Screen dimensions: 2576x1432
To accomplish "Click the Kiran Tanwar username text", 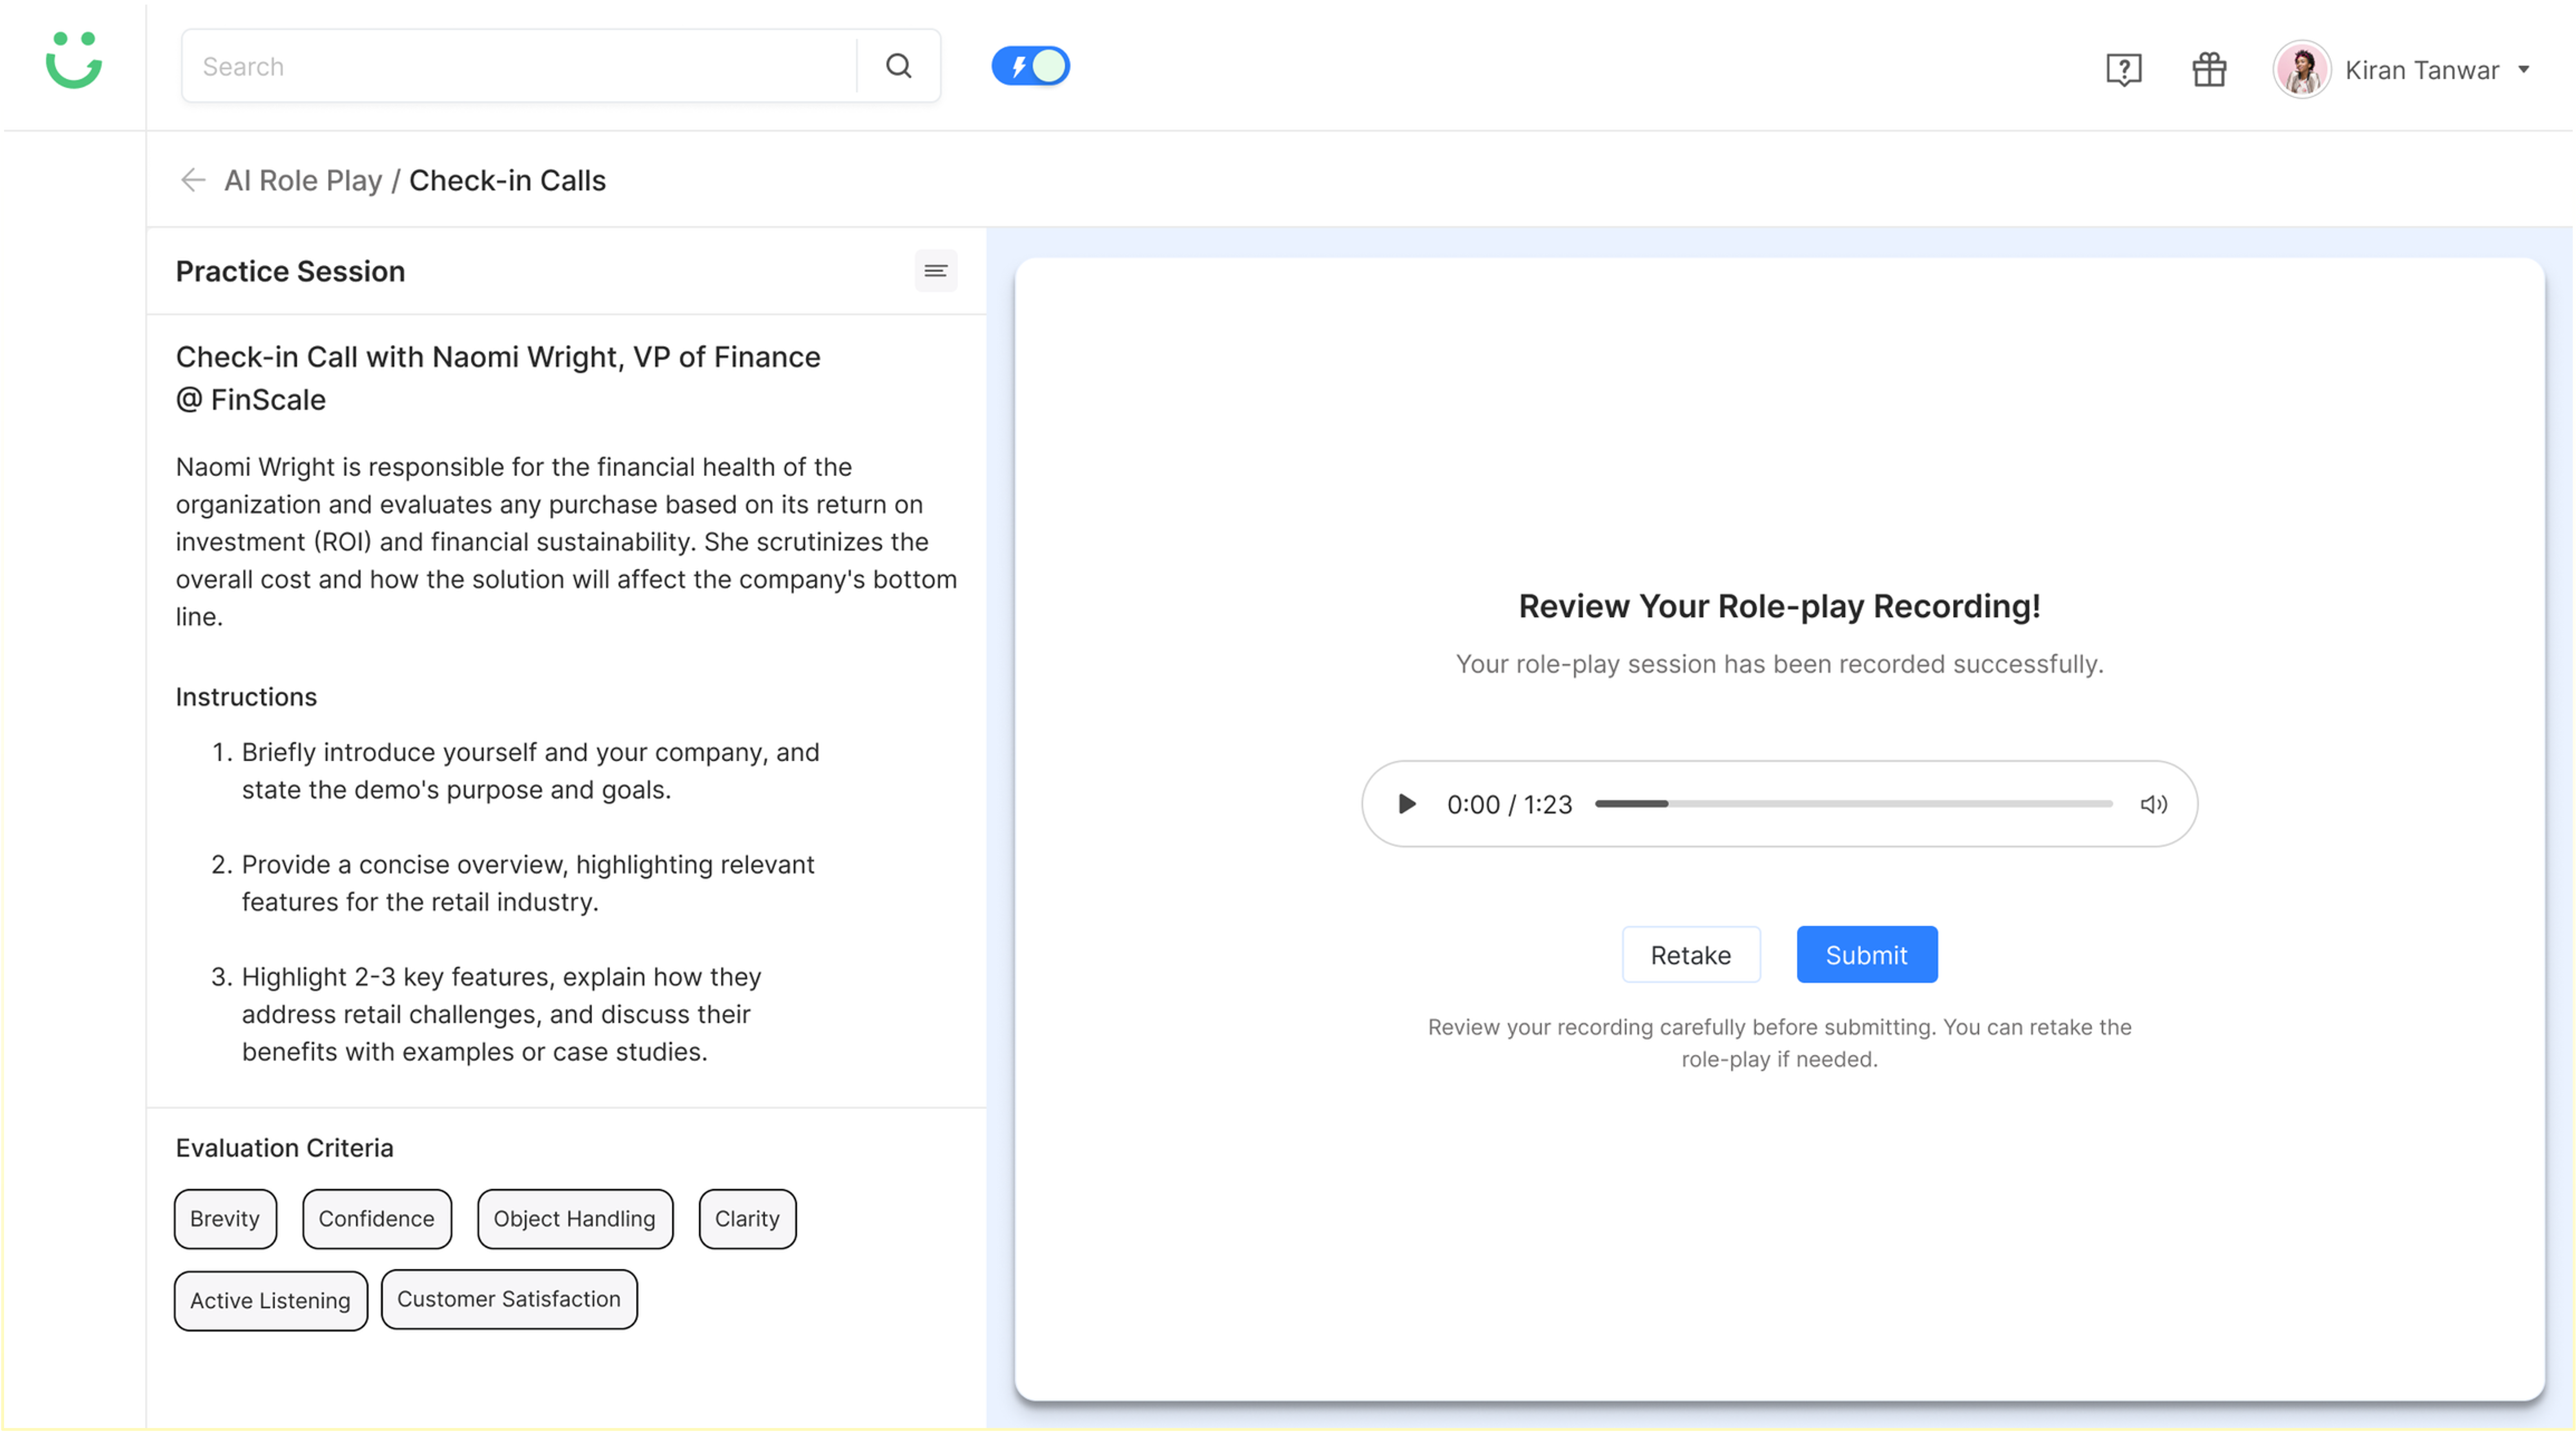I will (2421, 70).
